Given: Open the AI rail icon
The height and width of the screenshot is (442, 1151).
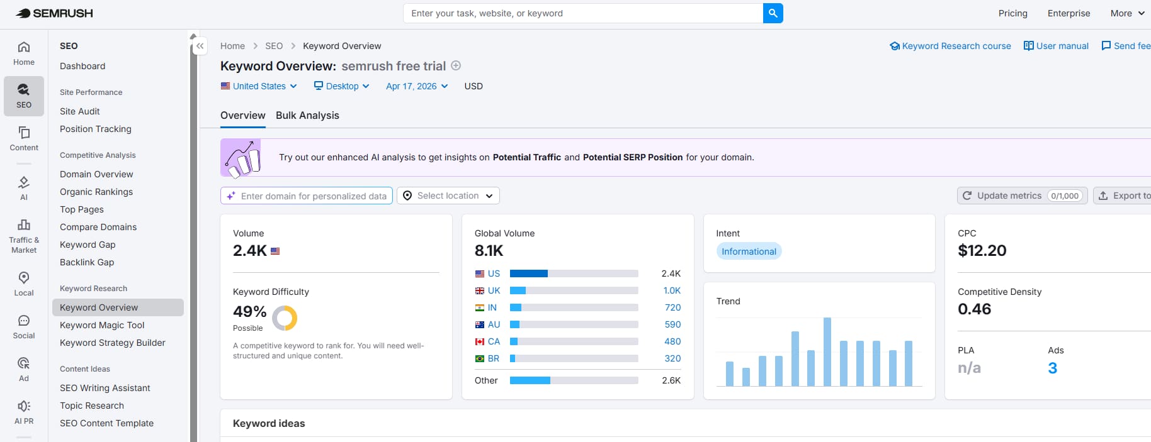Looking at the screenshot, I should coord(24,188).
